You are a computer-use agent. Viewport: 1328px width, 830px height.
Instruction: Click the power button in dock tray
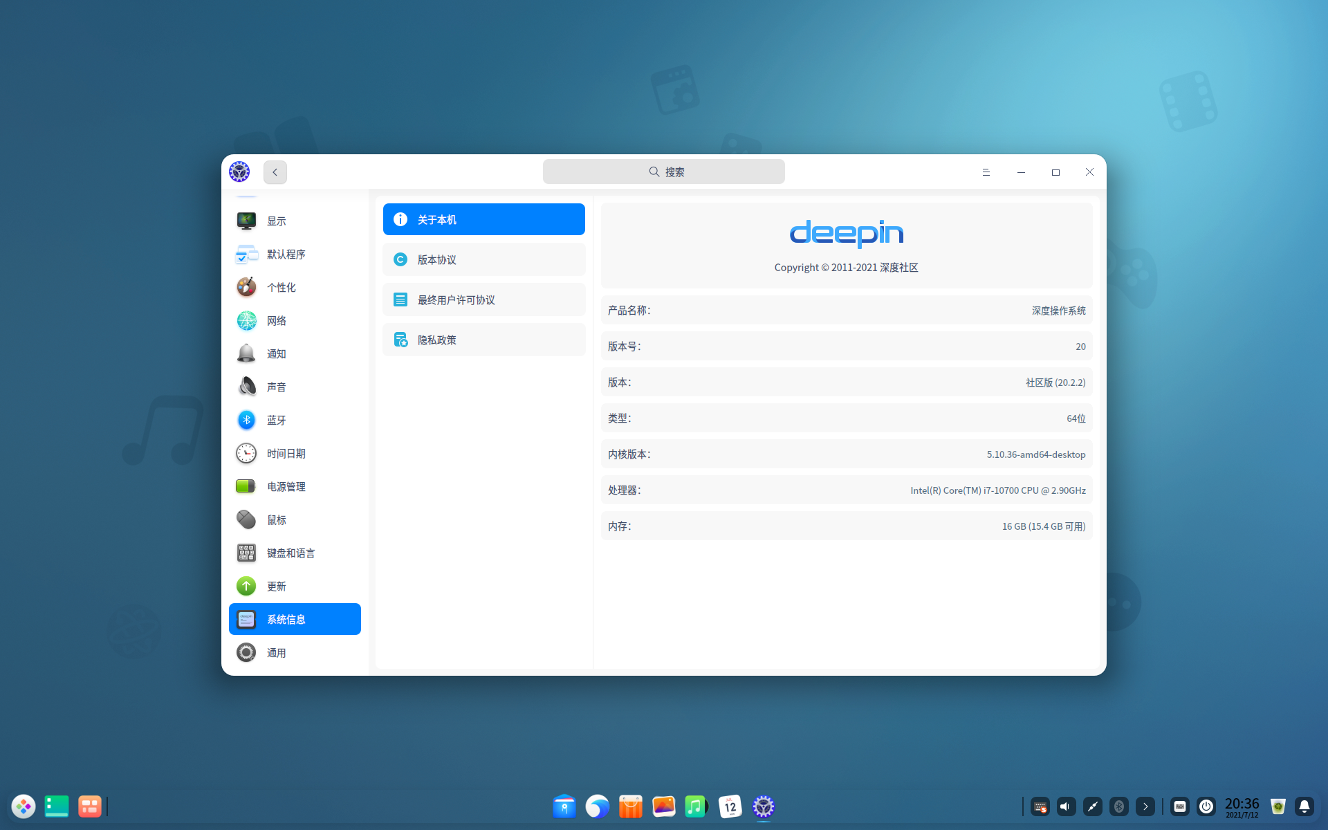click(x=1206, y=806)
